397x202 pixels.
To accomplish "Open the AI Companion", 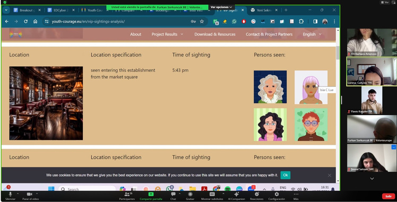I will (x=237, y=196).
